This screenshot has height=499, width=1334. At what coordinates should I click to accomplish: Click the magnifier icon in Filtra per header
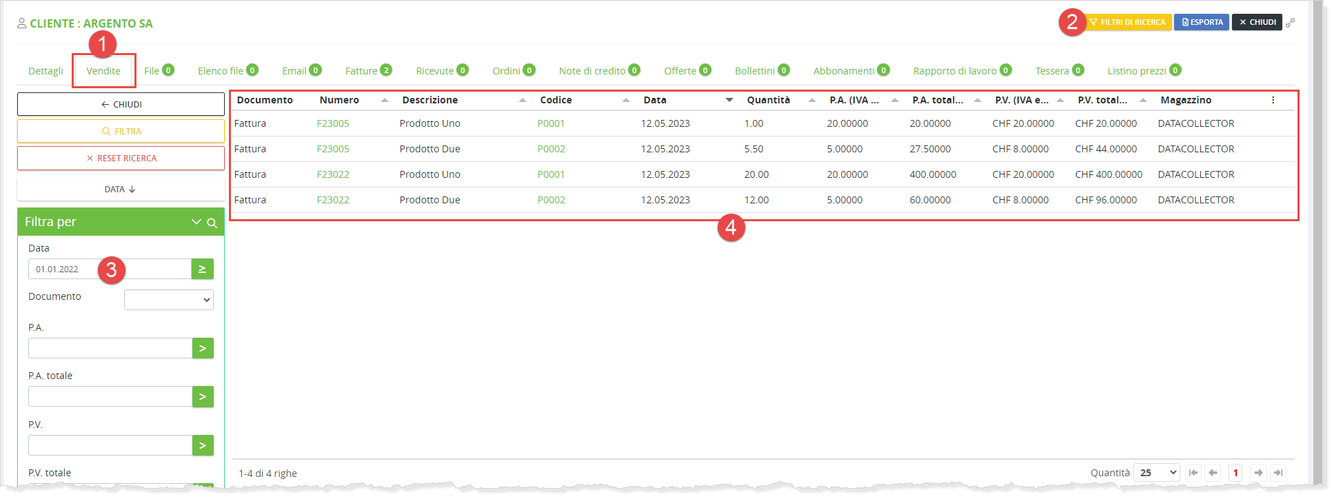[212, 223]
